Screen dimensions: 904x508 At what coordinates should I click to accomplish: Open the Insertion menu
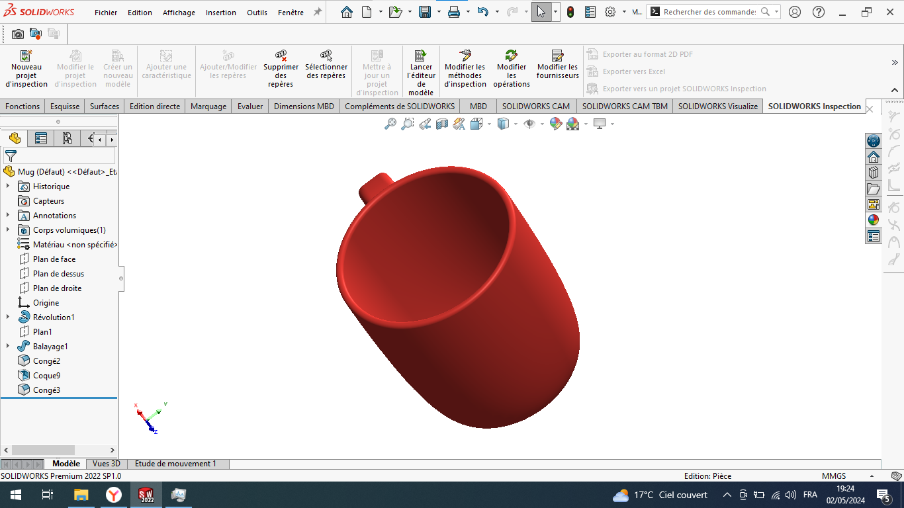[220, 12]
